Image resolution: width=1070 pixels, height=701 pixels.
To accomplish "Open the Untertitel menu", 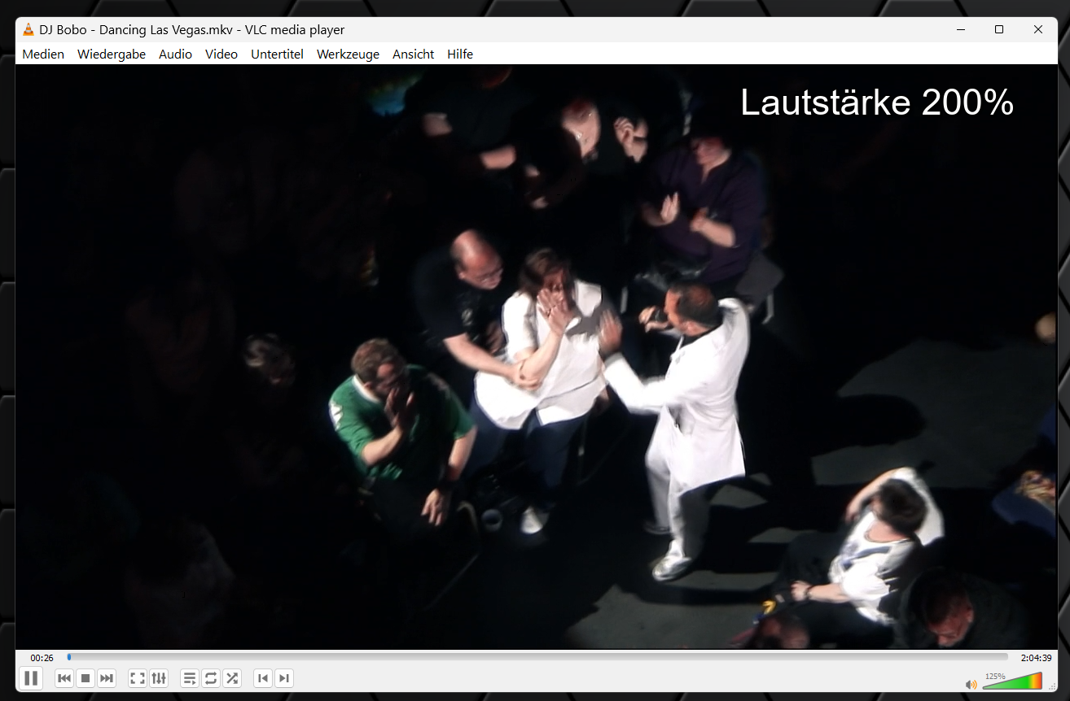I will (277, 54).
